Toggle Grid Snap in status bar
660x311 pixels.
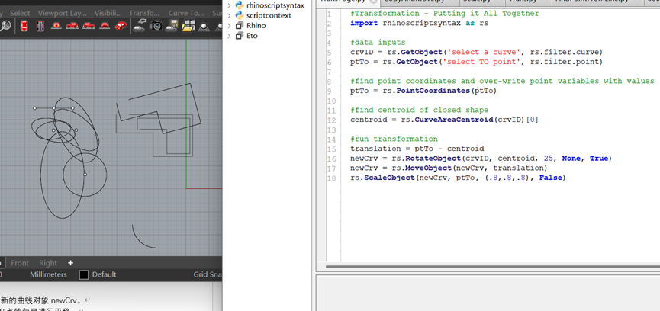(x=208, y=274)
